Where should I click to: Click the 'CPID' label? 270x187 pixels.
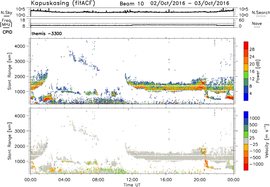[x=7, y=32]
